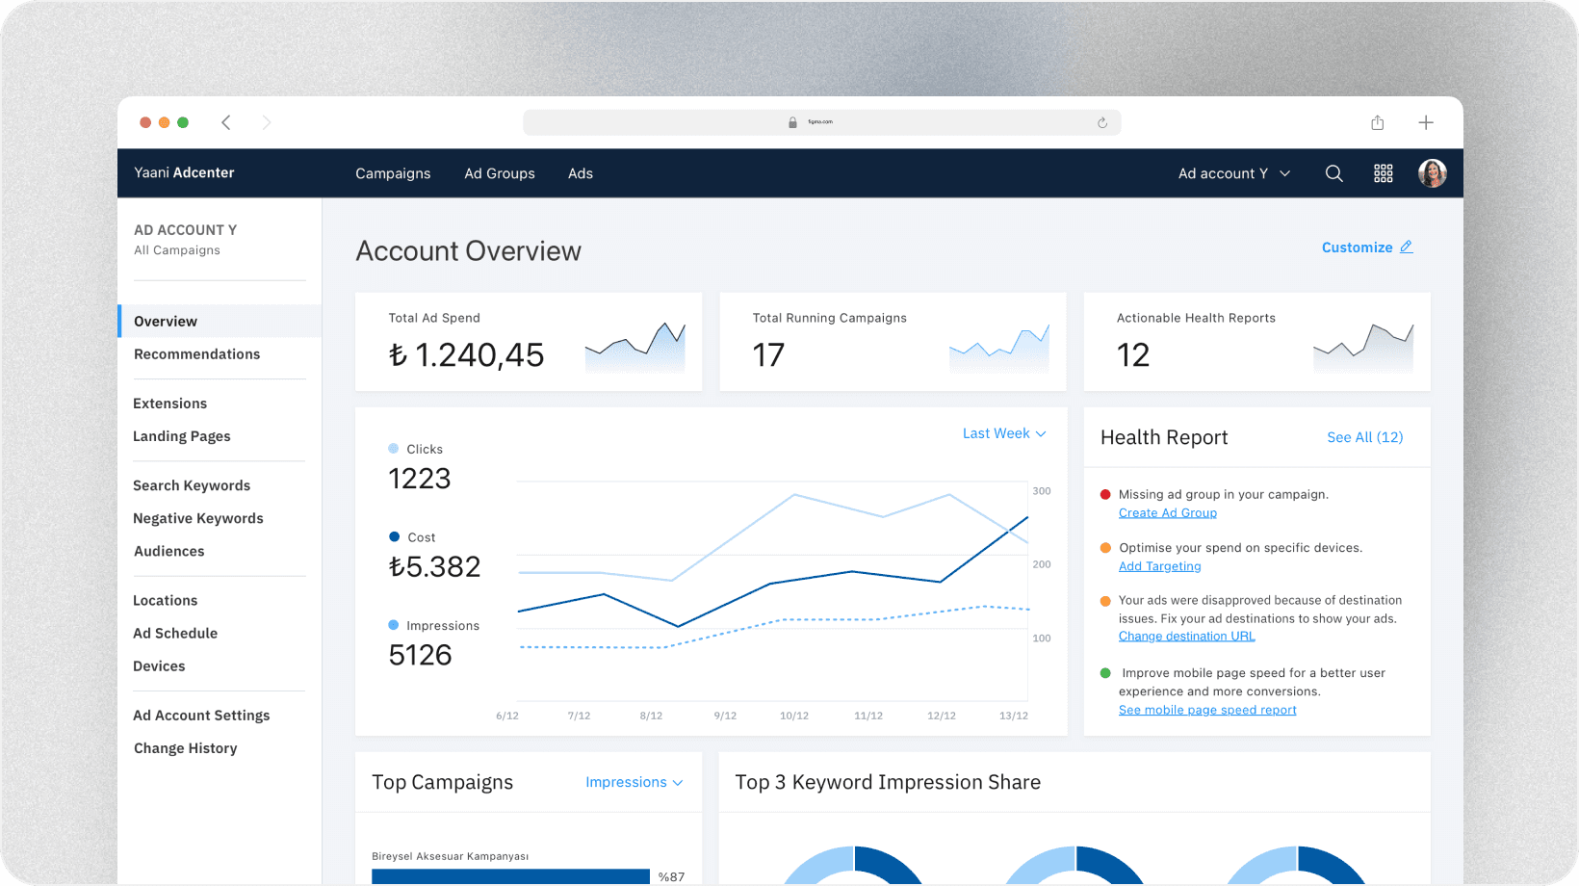
Task: Click the 5126 impressions value
Action: (420, 656)
